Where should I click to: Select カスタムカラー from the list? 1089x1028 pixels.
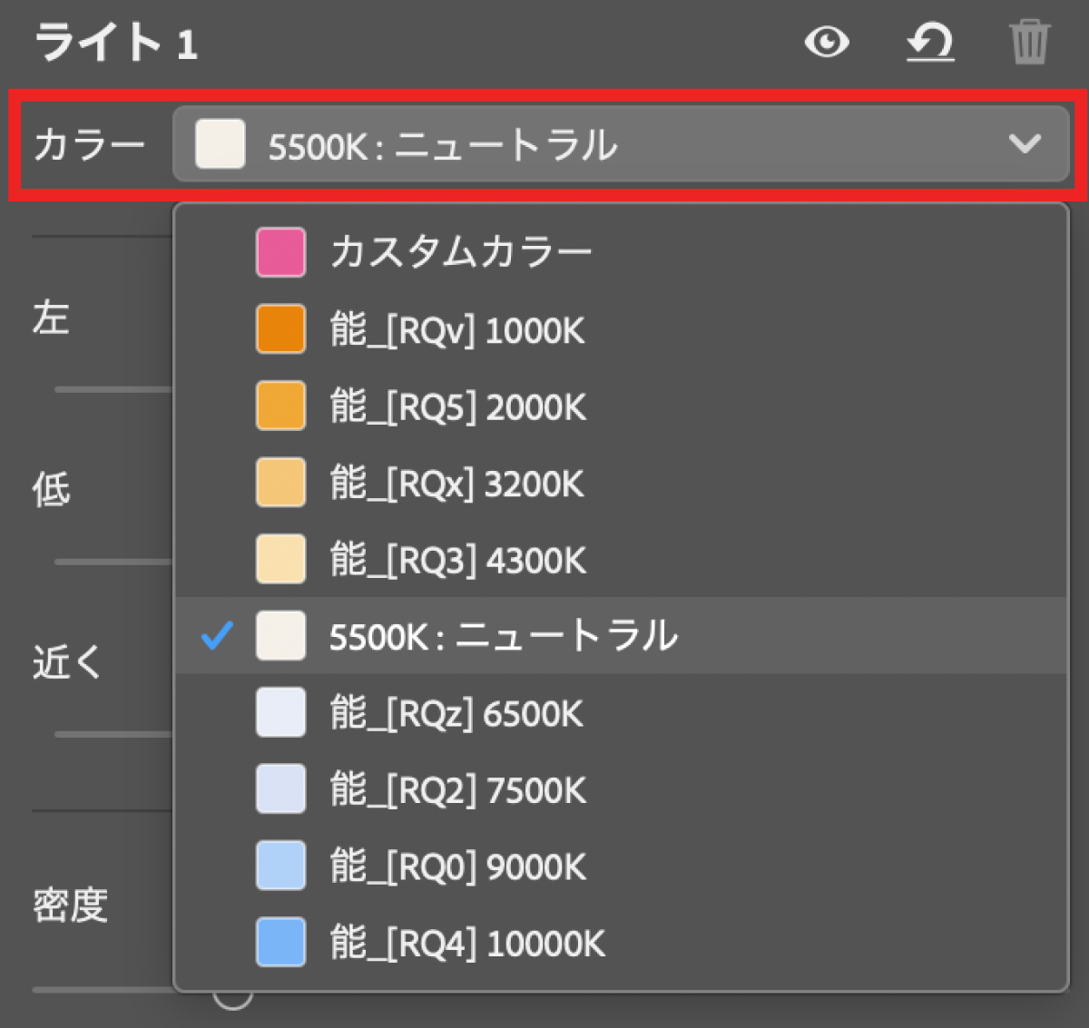pyautogui.click(x=621, y=252)
